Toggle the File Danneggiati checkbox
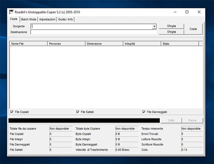The height and width of the screenshot is (164, 214). coord(144,112)
